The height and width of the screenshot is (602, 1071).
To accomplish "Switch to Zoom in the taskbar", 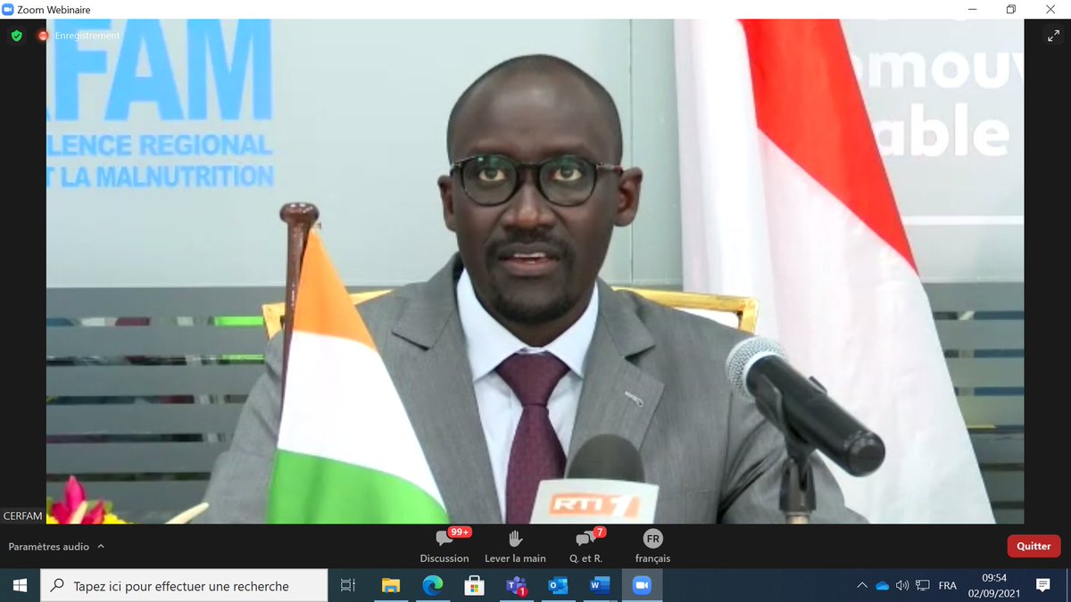I will (x=642, y=586).
